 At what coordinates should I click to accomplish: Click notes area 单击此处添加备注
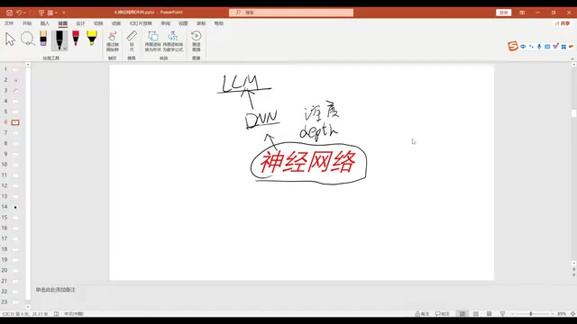pos(56,290)
